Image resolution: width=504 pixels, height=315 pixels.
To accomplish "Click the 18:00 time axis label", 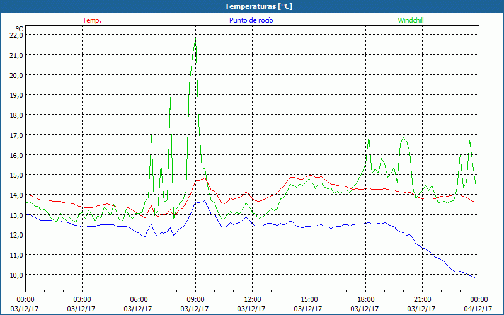I will (x=365, y=300).
